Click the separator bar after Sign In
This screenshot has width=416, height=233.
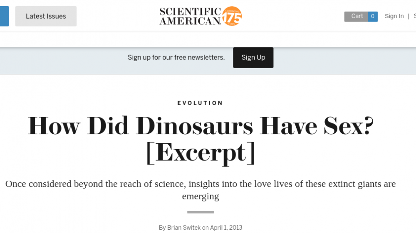tap(409, 16)
